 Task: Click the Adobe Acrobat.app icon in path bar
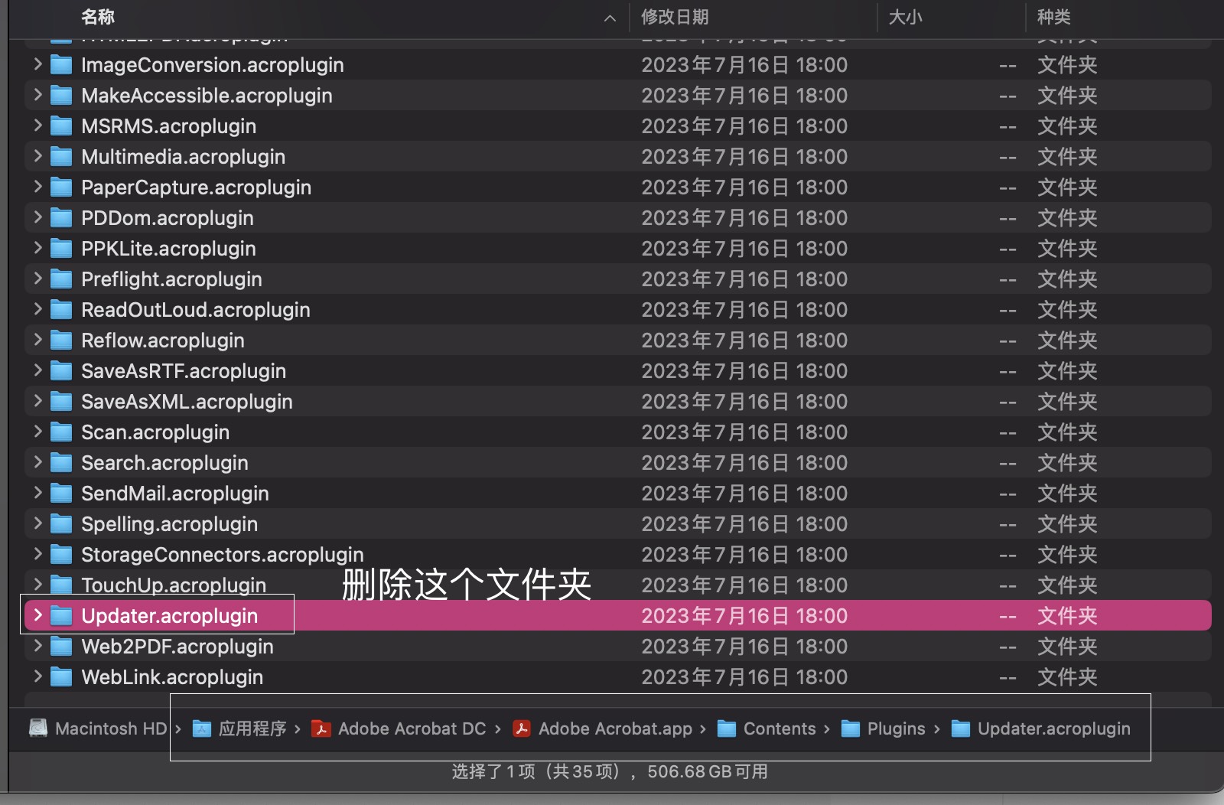click(x=521, y=728)
